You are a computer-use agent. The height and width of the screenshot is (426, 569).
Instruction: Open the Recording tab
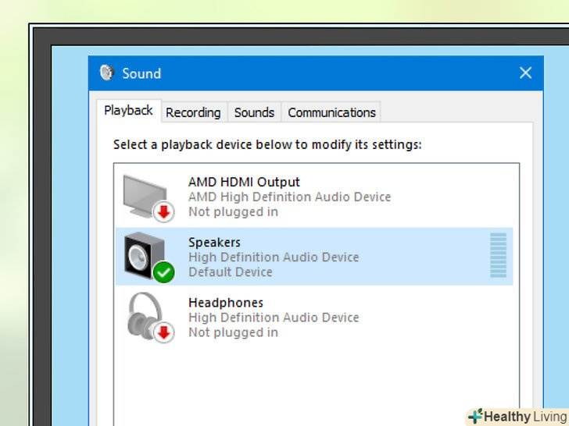click(193, 112)
